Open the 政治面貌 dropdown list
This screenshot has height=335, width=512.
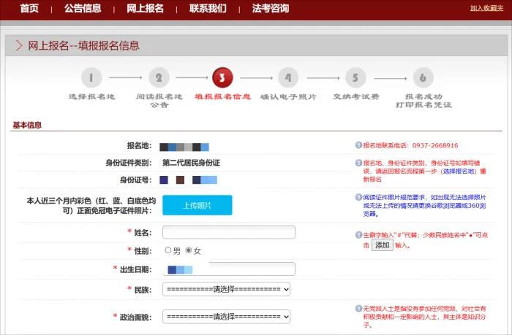(227, 317)
